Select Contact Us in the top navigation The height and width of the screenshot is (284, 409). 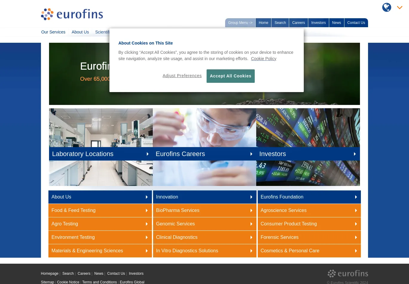pyautogui.click(x=356, y=23)
